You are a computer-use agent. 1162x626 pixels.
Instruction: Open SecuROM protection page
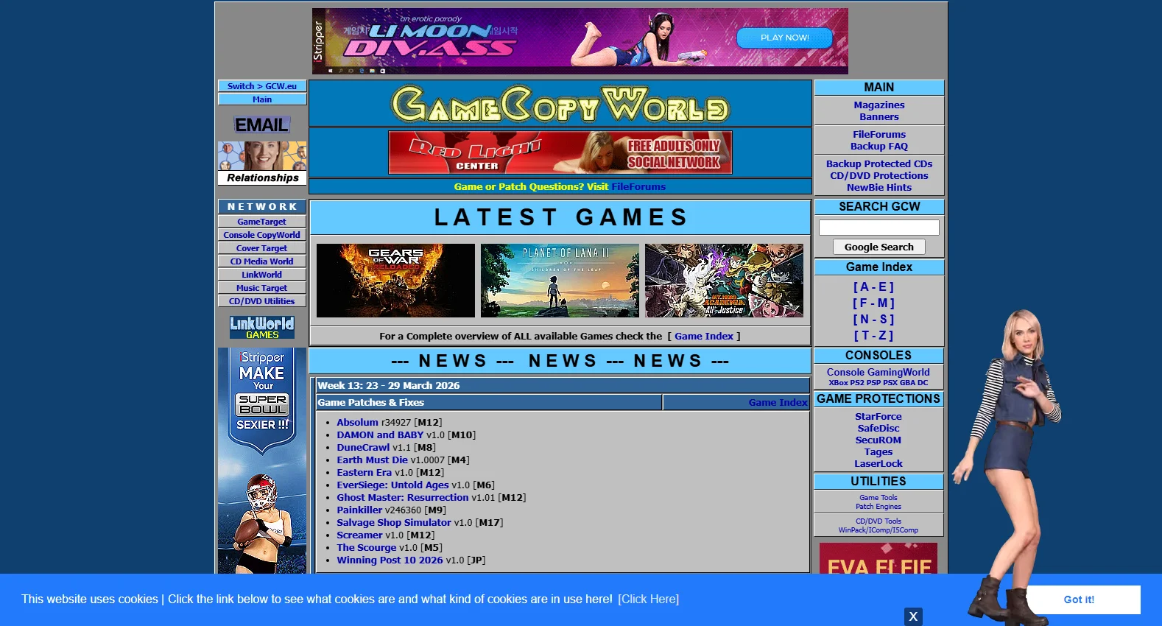click(x=878, y=440)
